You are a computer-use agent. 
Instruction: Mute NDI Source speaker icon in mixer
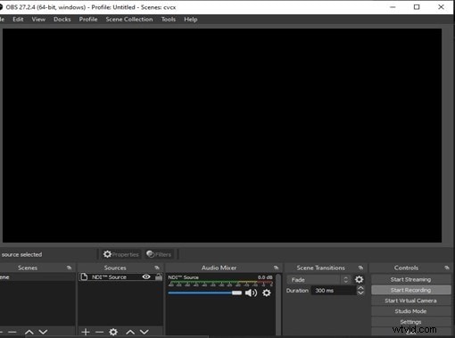tap(251, 293)
